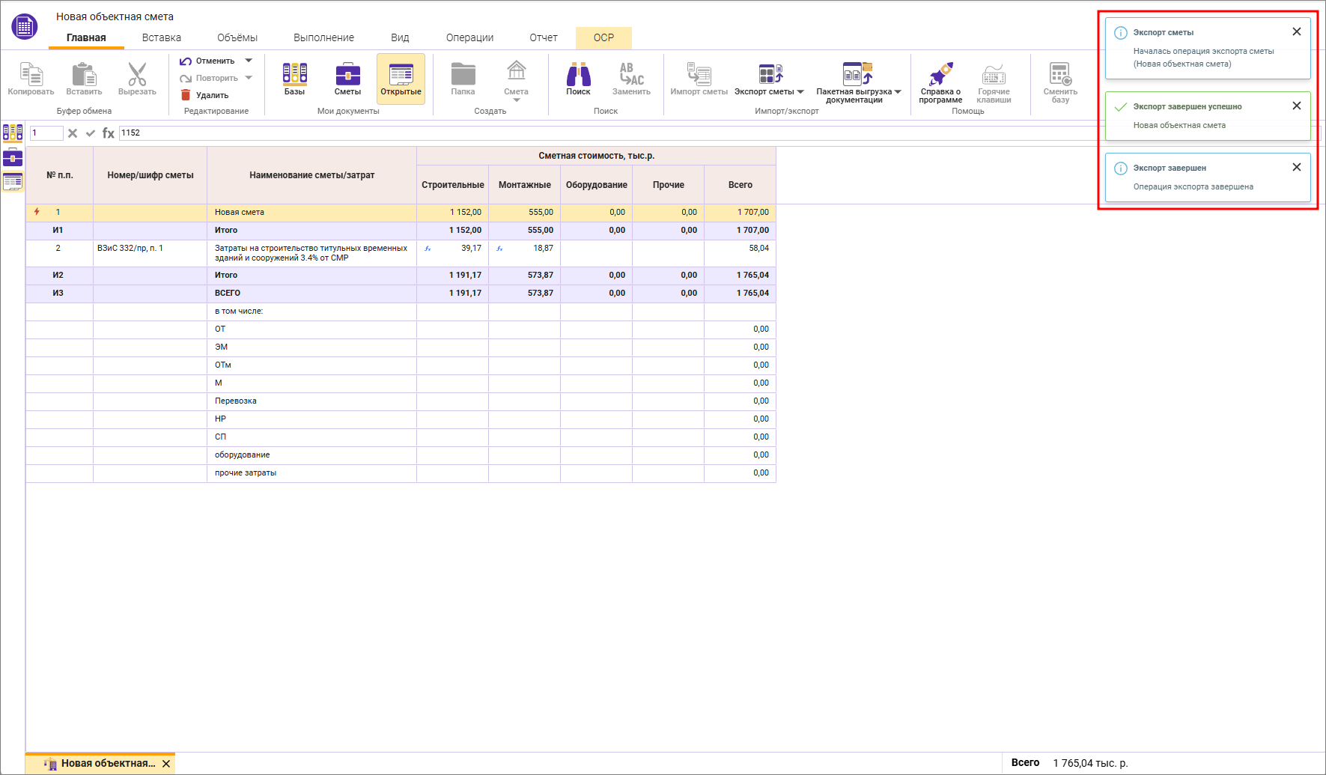Open the ОСР ribbon tab
This screenshot has height=775, width=1326.
(603, 37)
